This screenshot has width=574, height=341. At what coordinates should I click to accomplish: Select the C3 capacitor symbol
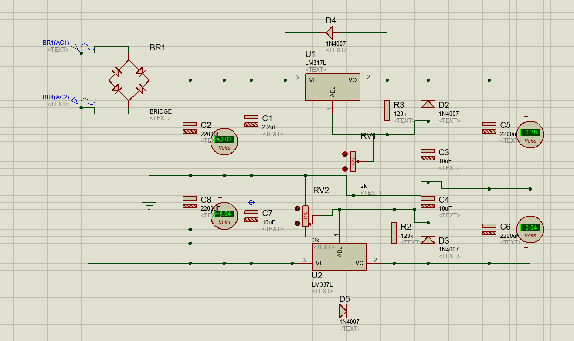(x=428, y=154)
